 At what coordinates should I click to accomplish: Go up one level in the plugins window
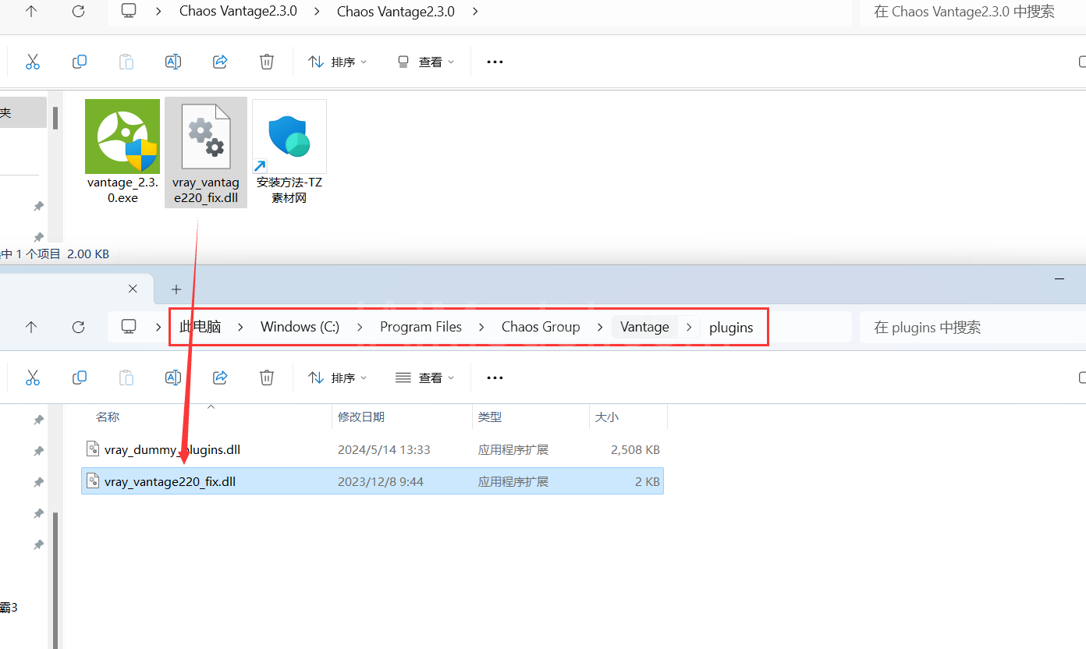point(31,327)
